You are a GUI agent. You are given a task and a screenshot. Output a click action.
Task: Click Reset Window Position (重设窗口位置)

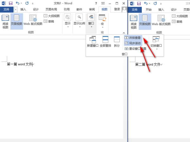click(x=136, y=49)
